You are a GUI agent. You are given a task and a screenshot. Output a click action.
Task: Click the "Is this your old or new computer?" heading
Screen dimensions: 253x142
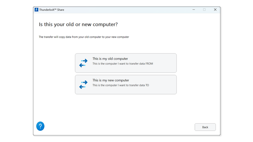[x=78, y=24]
